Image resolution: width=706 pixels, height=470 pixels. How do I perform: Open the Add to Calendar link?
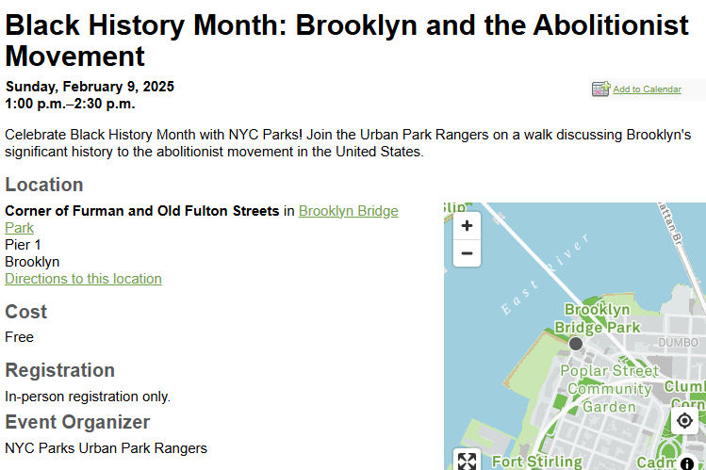coord(647,89)
